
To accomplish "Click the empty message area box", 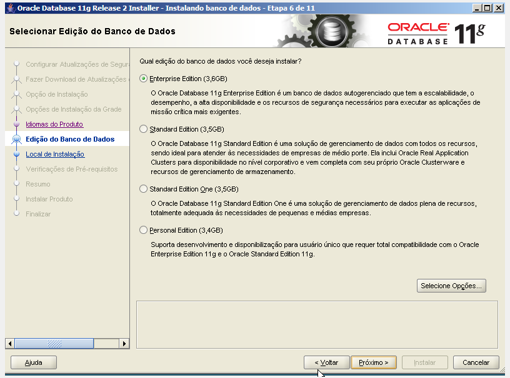I will click(317, 325).
